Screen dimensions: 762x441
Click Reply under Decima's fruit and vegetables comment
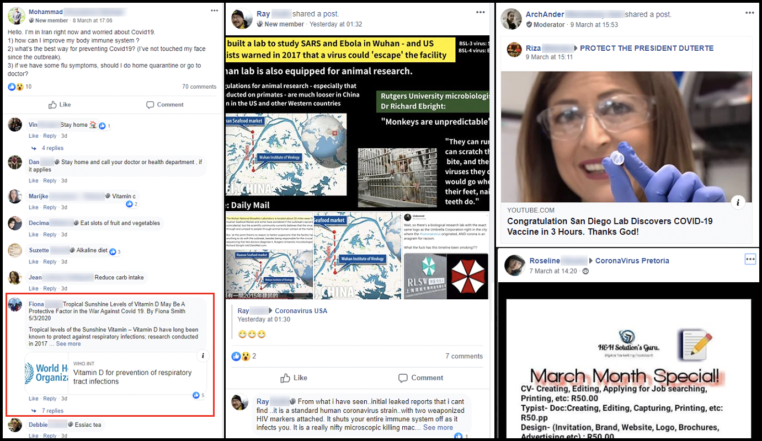pos(50,235)
